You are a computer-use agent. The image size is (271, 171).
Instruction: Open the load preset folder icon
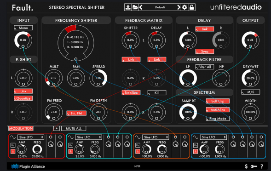(x=135, y=7)
